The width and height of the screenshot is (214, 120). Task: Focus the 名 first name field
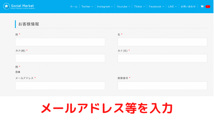point(162,42)
